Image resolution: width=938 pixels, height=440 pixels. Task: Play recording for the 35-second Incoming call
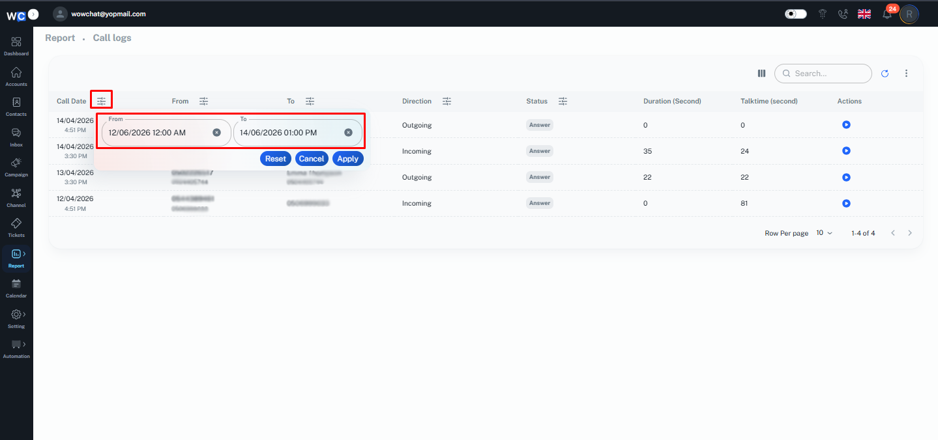[846, 150]
